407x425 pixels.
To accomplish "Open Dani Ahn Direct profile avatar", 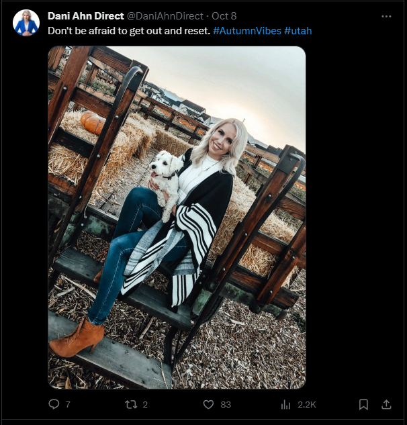I will [26, 23].
